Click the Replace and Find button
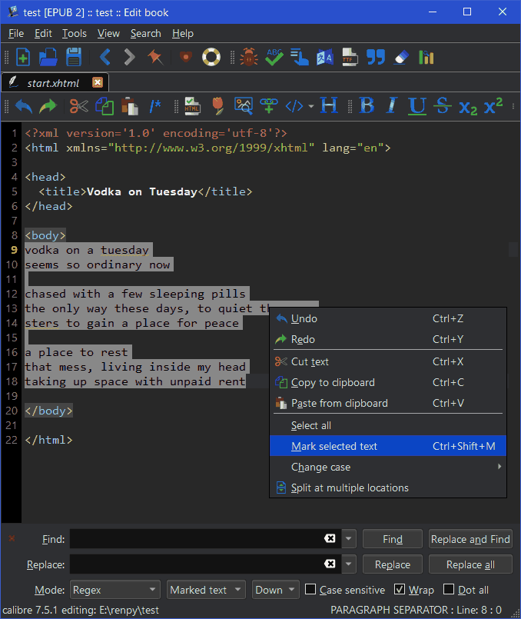Image resolution: width=521 pixels, height=619 pixels. pyautogui.click(x=470, y=539)
